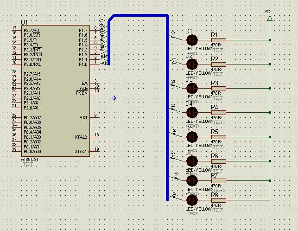
Task: Select resistor R3 body
Action: click(x=219, y=88)
